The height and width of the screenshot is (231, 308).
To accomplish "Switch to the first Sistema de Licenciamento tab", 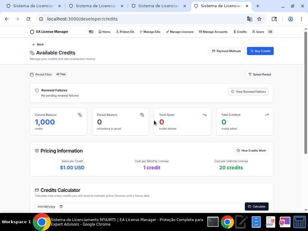I will coord(33,6).
